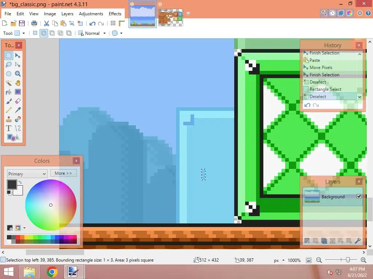The width and height of the screenshot is (373, 279).
Task: Open the Primary color dropdown
Action: [27, 174]
